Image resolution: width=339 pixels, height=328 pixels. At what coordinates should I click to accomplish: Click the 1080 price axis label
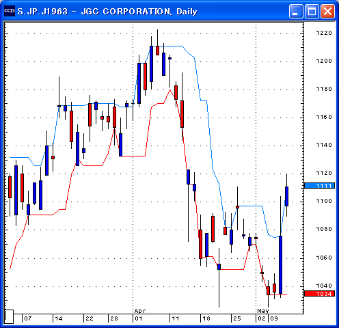pyautogui.click(x=324, y=229)
